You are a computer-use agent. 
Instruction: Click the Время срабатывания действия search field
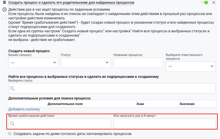60,123
